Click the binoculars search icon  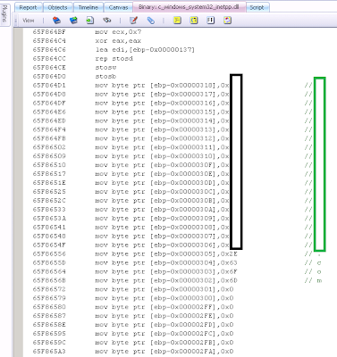[106, 21]
